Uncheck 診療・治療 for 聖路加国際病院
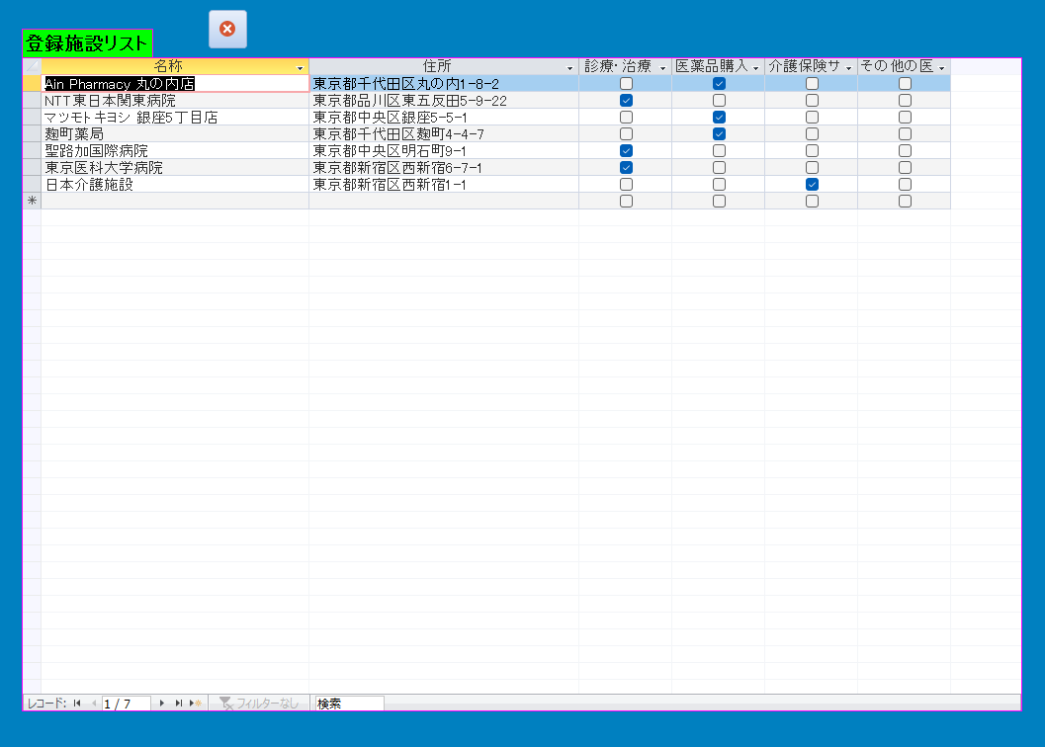The image size is (1045, 747). pyautogui.click(x=626, y=150)
